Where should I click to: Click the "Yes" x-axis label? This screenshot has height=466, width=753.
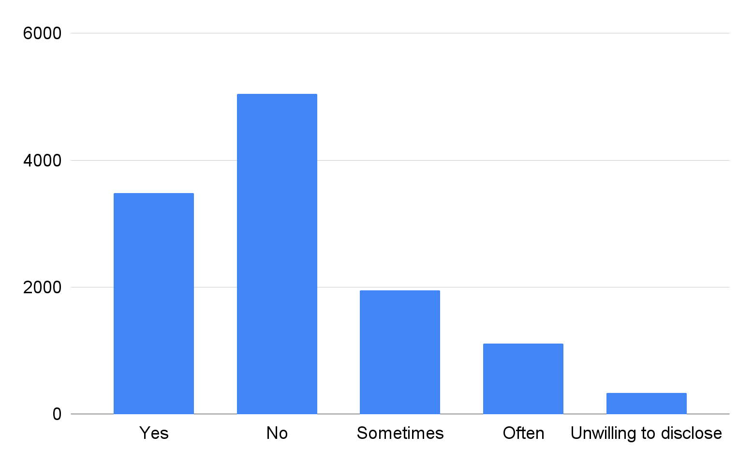[154, 433]
